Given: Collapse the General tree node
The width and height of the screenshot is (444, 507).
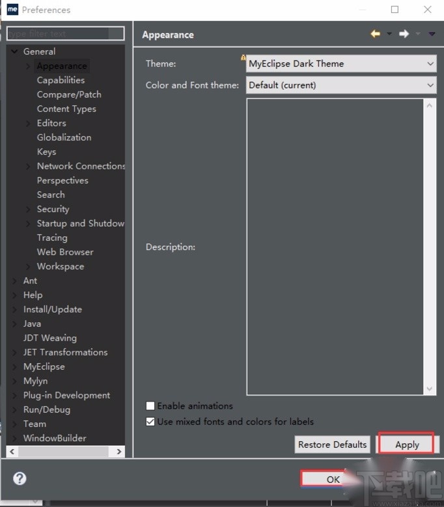Looking at the screenshot, I should point(14,51).
